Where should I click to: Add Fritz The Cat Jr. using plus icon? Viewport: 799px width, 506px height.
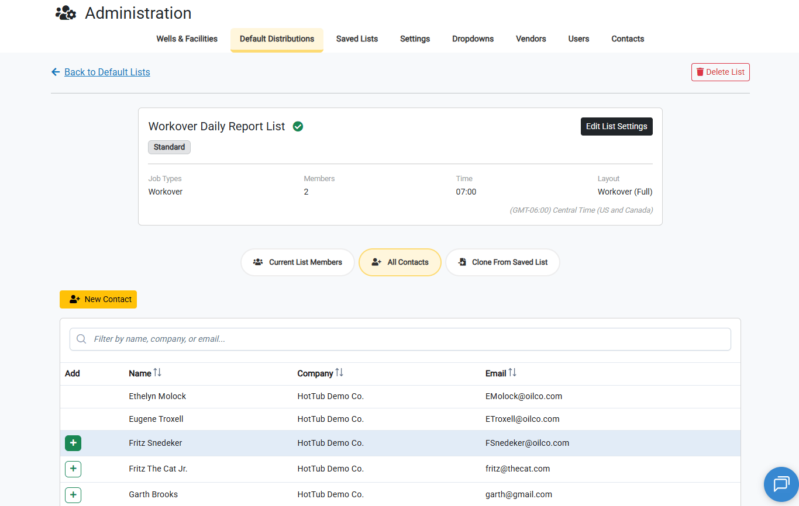[x=73, y=469]
